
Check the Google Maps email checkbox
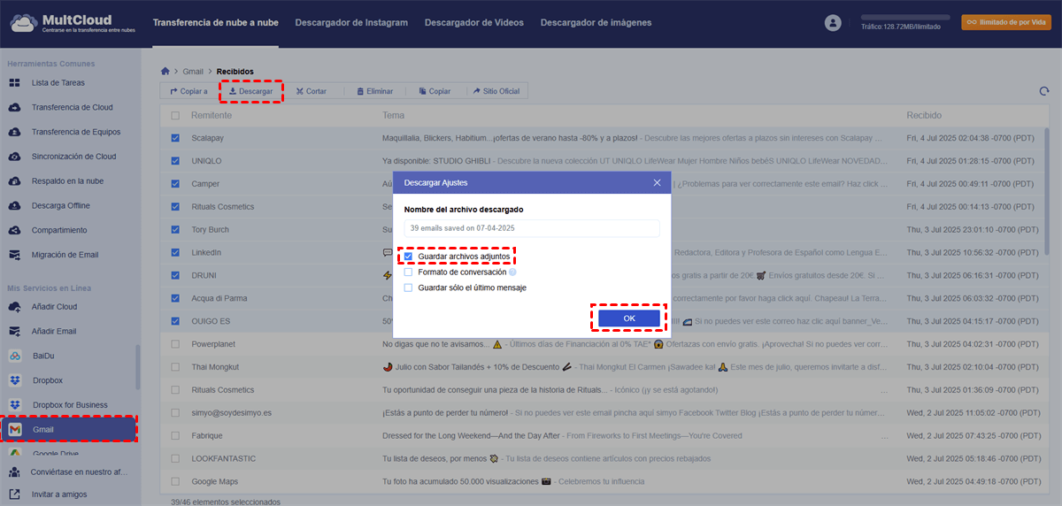(x=175, y=482)
